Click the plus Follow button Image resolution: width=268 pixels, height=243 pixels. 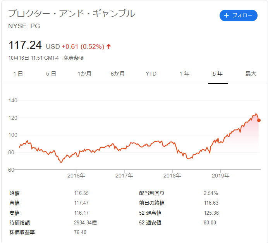pos(239,16)
